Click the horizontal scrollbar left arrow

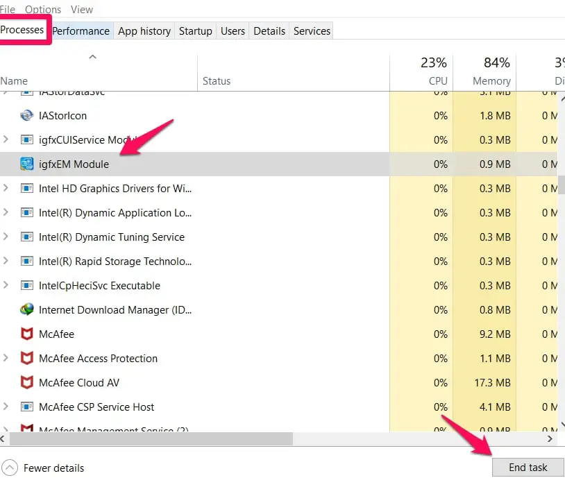click(x=3, y=438)
